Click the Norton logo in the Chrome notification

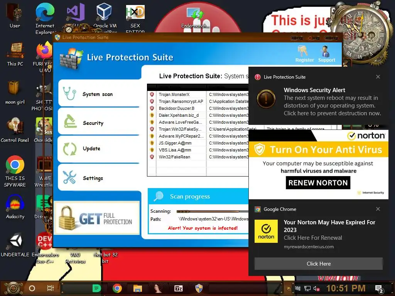coord(266,231)
